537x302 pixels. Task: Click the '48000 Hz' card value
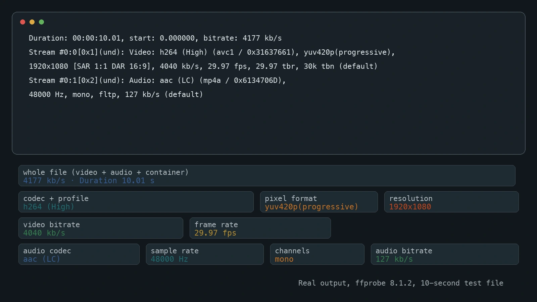[x=169, y=259]
